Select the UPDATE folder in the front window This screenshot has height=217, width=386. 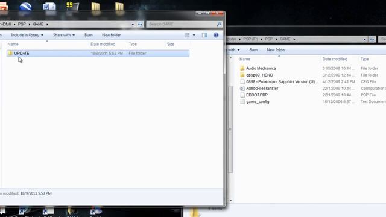point(98,54)
